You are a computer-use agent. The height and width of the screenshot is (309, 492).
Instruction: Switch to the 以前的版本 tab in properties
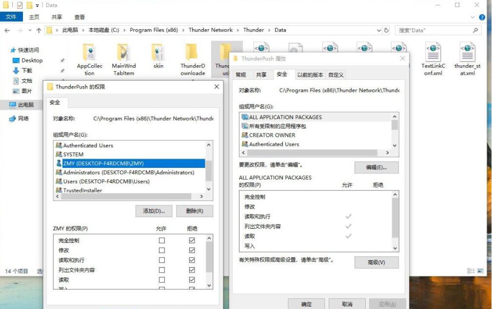coord(310,75)
